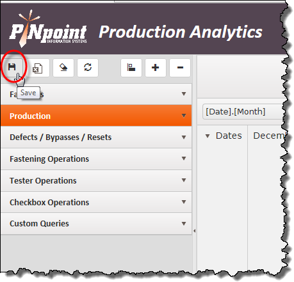The image size is (294, 282).
Task: Expand Defects / Bypasses / Resets arrow
Action: click(x=184, y=137)
